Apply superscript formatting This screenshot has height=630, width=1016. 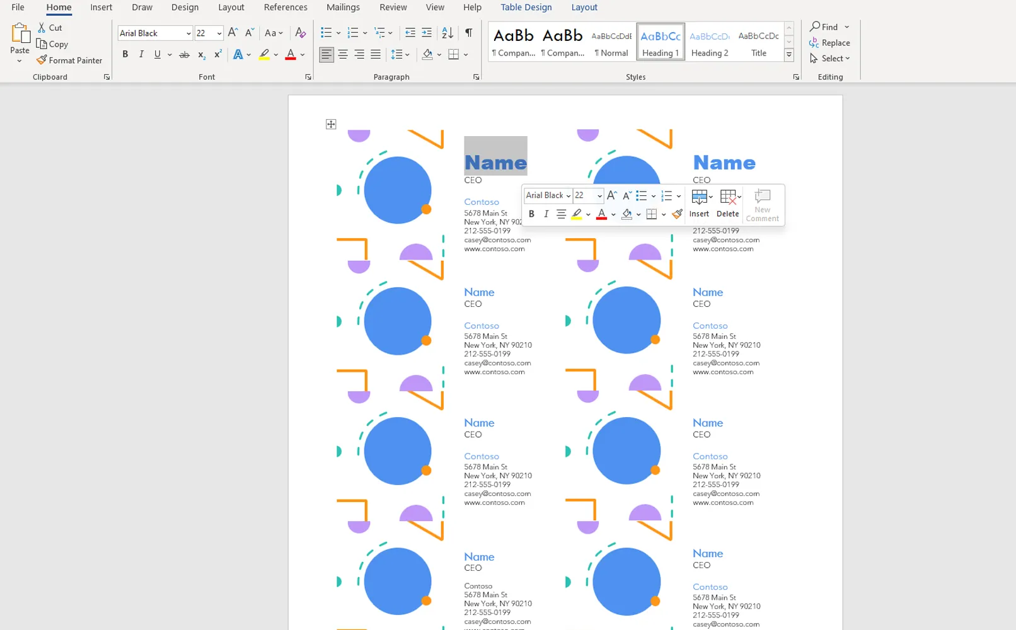point(217,55)
